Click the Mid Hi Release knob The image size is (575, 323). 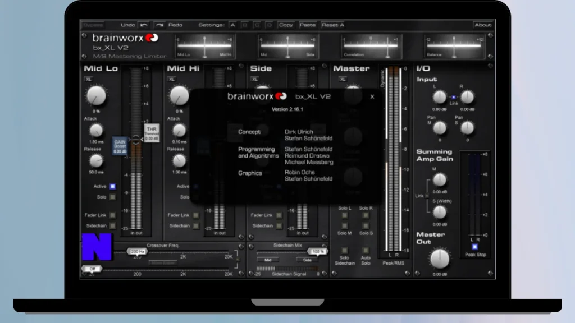pyautogui.click(x=179, y=161)
